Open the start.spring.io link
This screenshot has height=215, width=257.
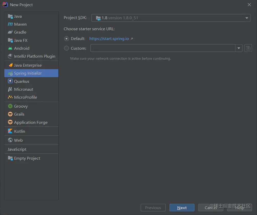pos(109,38)
